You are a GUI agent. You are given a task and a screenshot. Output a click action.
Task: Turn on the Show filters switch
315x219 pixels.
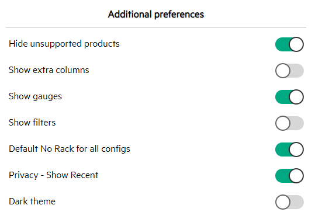point(289,123)
